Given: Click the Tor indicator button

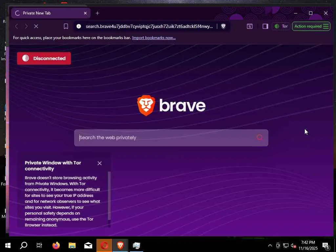Looking at the screenshot, I should click(x=281, y=26).
